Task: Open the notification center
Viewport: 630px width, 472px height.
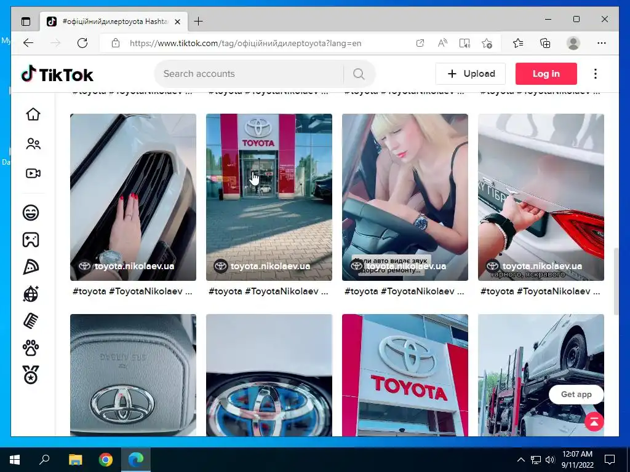Action: tap(610, 460)
